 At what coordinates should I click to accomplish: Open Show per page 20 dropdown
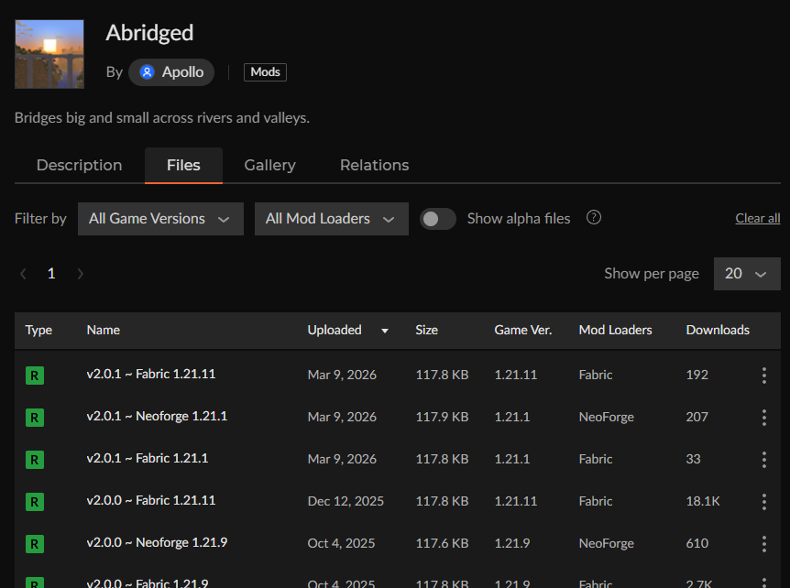746,274
